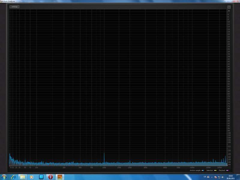Select the iZotope RX taskbar icon
Image resolution: width=240 pixels, height=180 pixels.
click(x=60, y=177)
